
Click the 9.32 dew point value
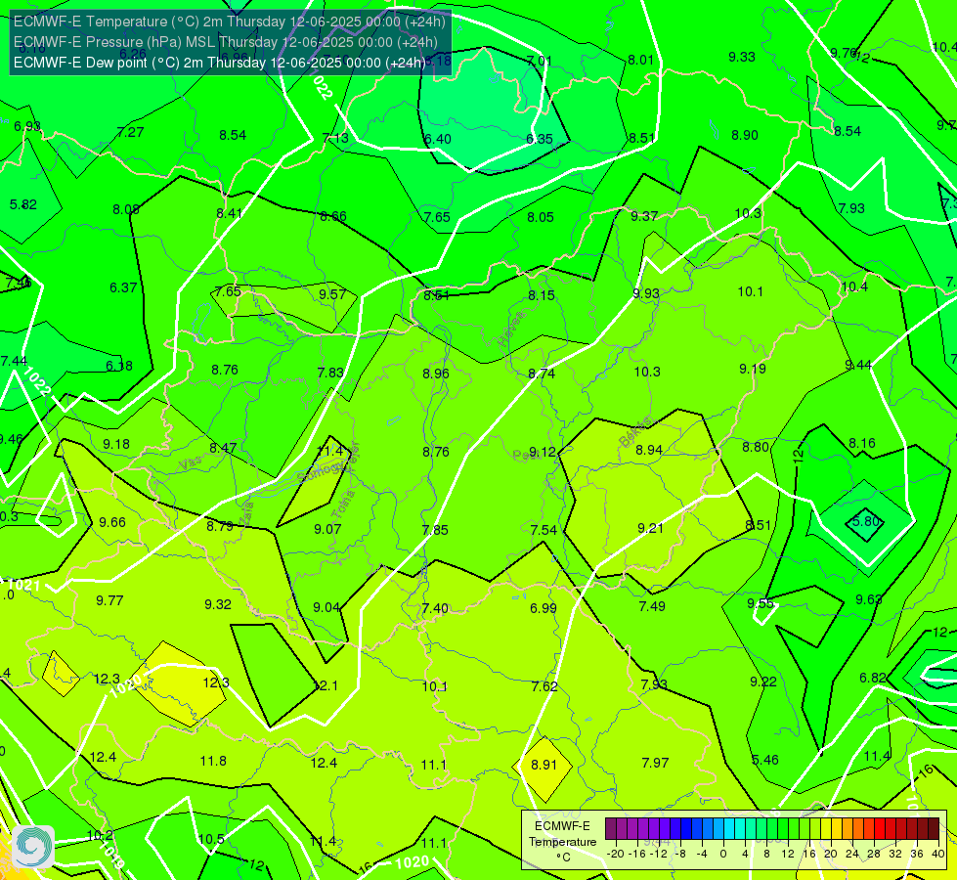pyautogui.click(x=218, y=604)
